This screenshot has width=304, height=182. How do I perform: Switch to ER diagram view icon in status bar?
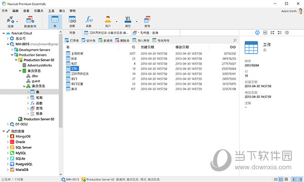tap(286, 179)
